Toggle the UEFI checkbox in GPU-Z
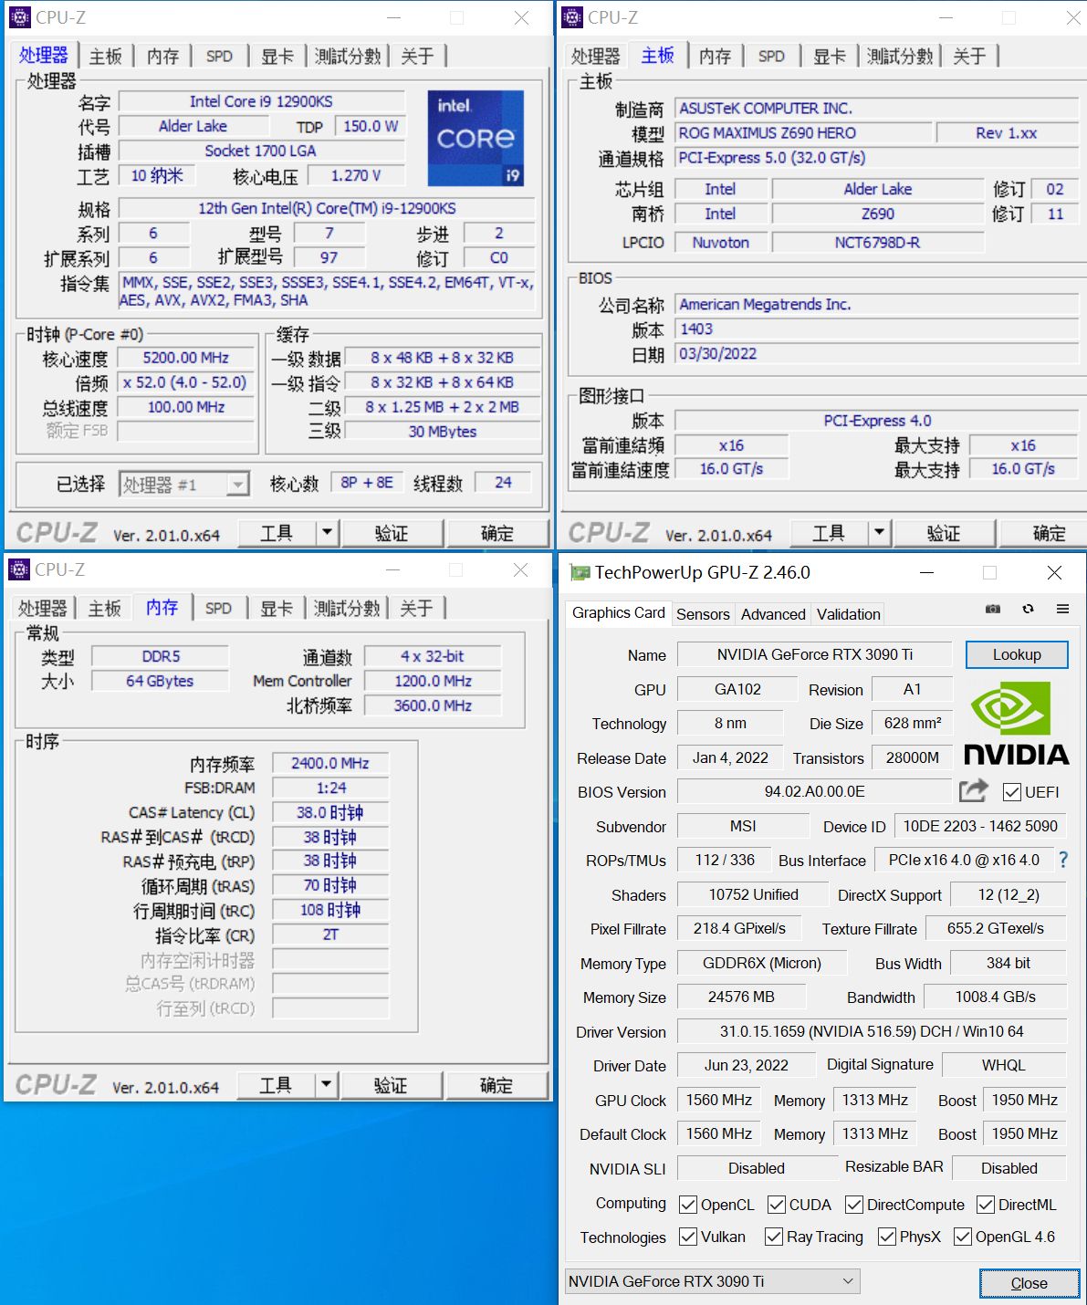 click(x=1011, y=792)
